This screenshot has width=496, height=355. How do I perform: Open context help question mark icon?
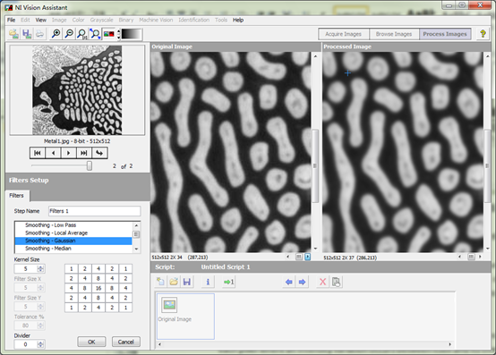[483, 34]
